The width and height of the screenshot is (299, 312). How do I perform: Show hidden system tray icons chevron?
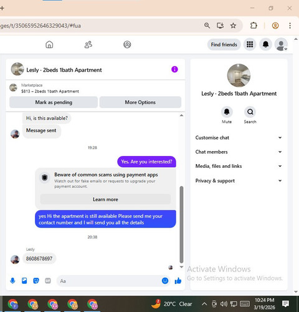(204, 304)
